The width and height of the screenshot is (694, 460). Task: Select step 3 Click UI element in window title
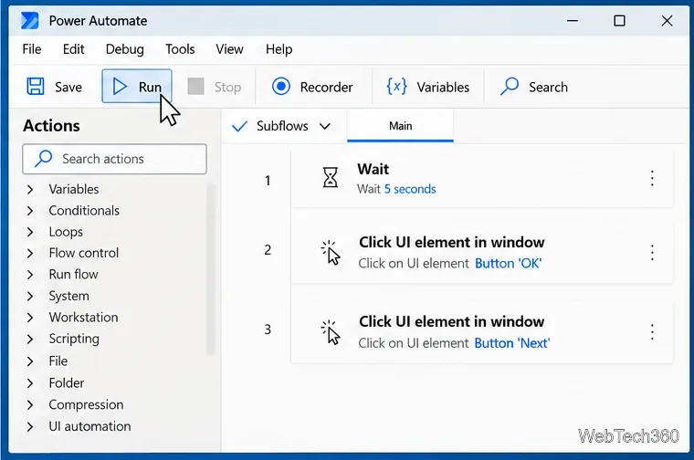[452, 321]
